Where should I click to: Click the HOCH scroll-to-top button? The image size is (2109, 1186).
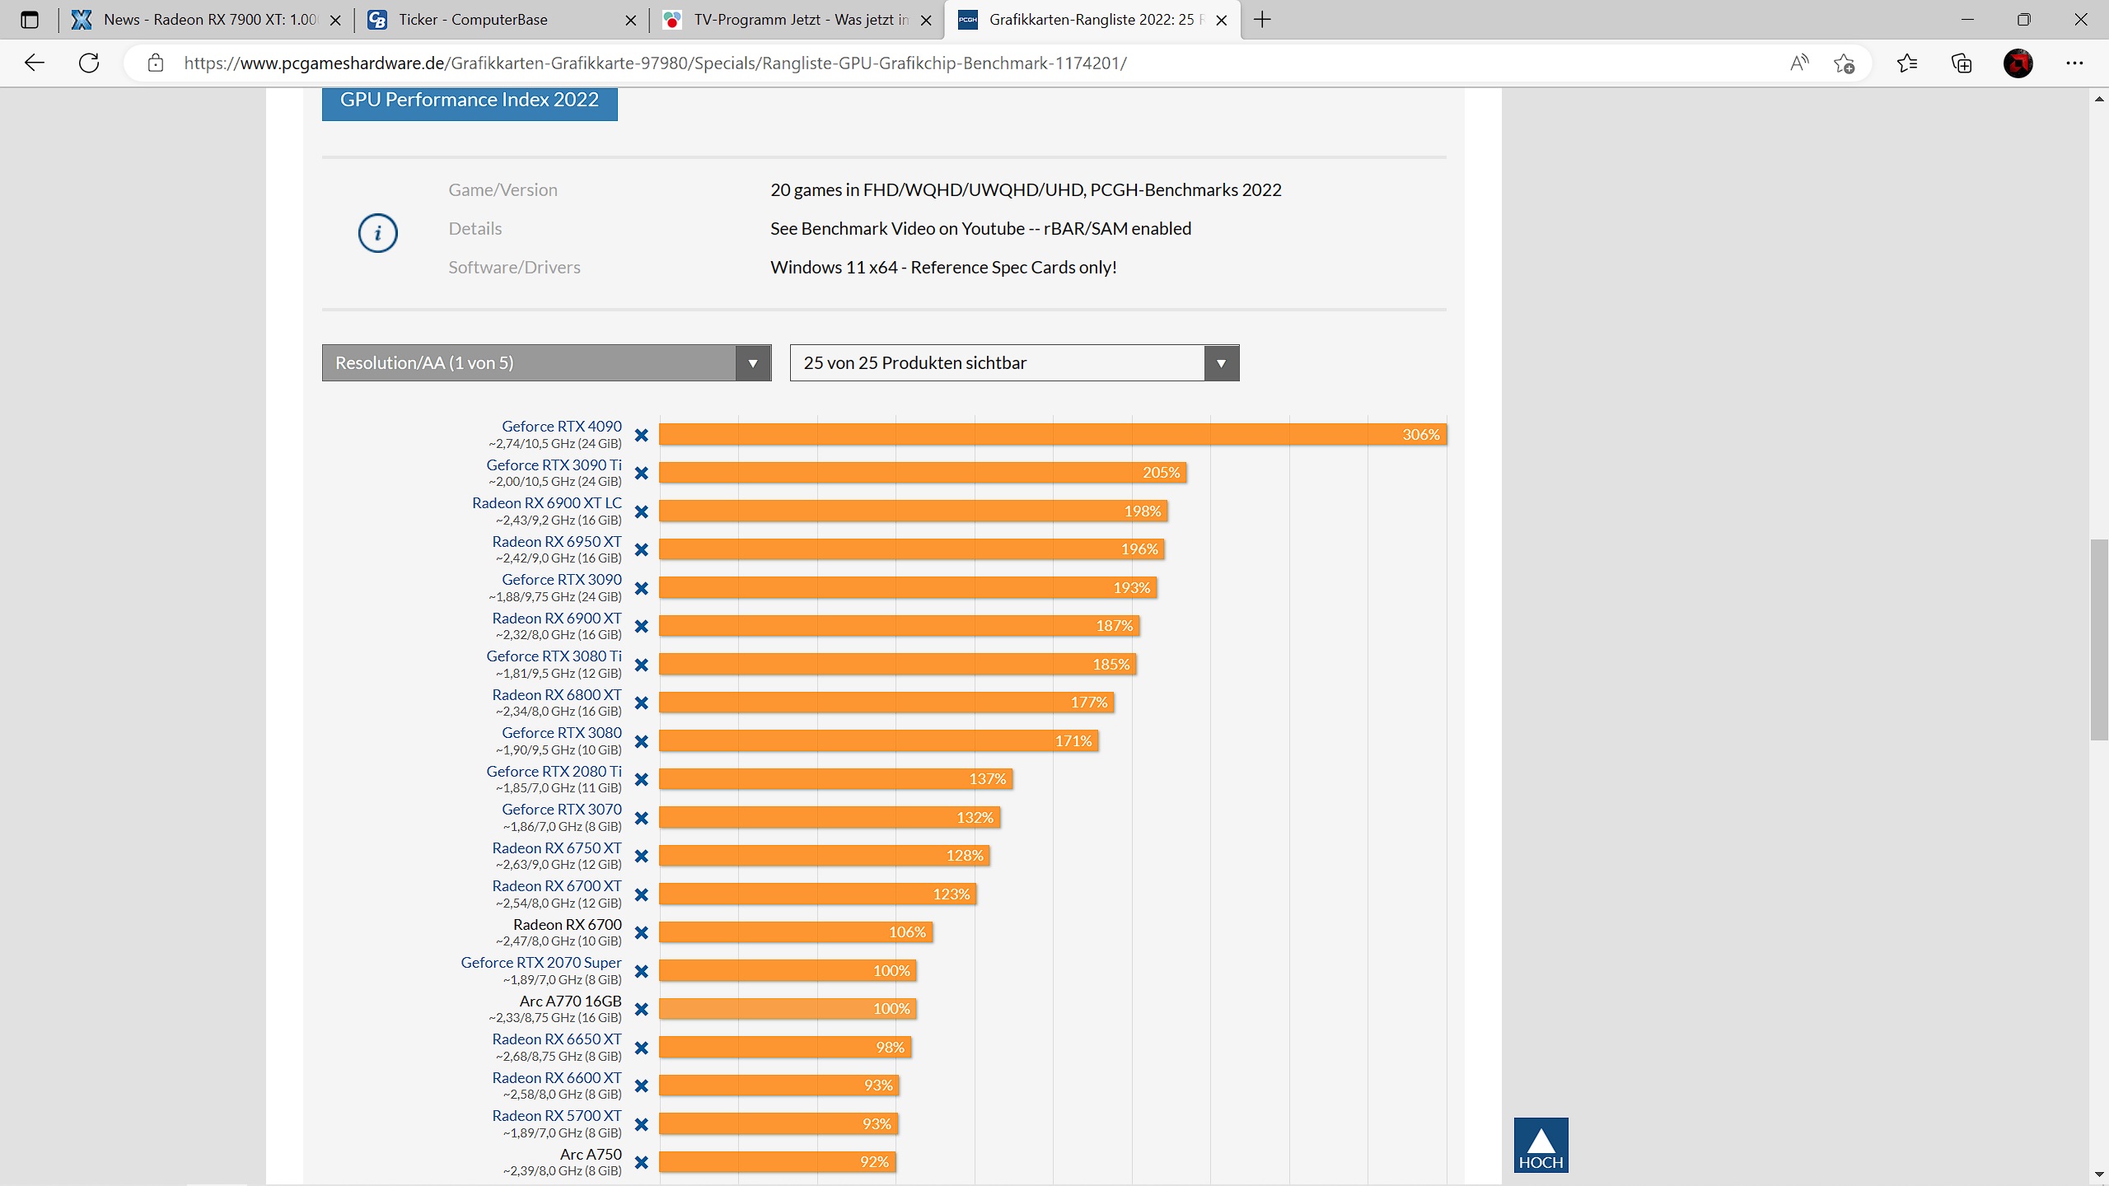pyautogui.click(x=1541, y=1145)
